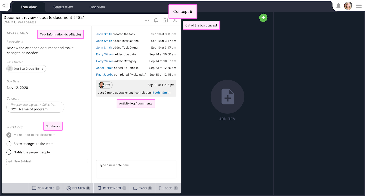Open the @John Smith mention link
This screenshot has height=196, width=365.
click(161, 93)
